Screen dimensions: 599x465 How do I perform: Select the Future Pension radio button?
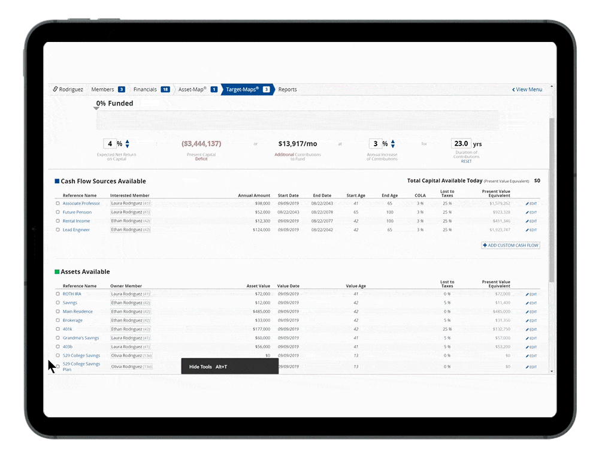pos(58,212)
